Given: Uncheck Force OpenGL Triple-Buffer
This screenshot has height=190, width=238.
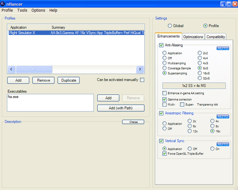Looking at the screenshot, I should pos(165,154).
